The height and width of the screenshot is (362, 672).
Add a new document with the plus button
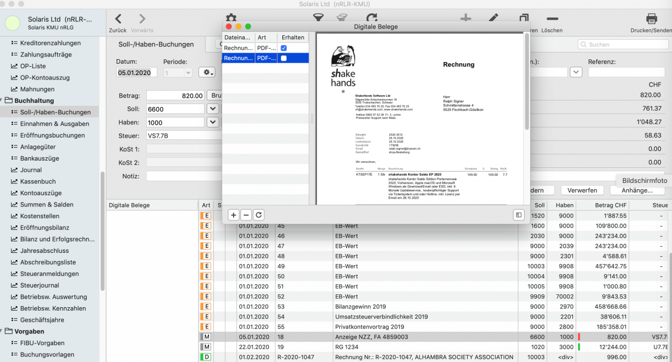(234, 215)
